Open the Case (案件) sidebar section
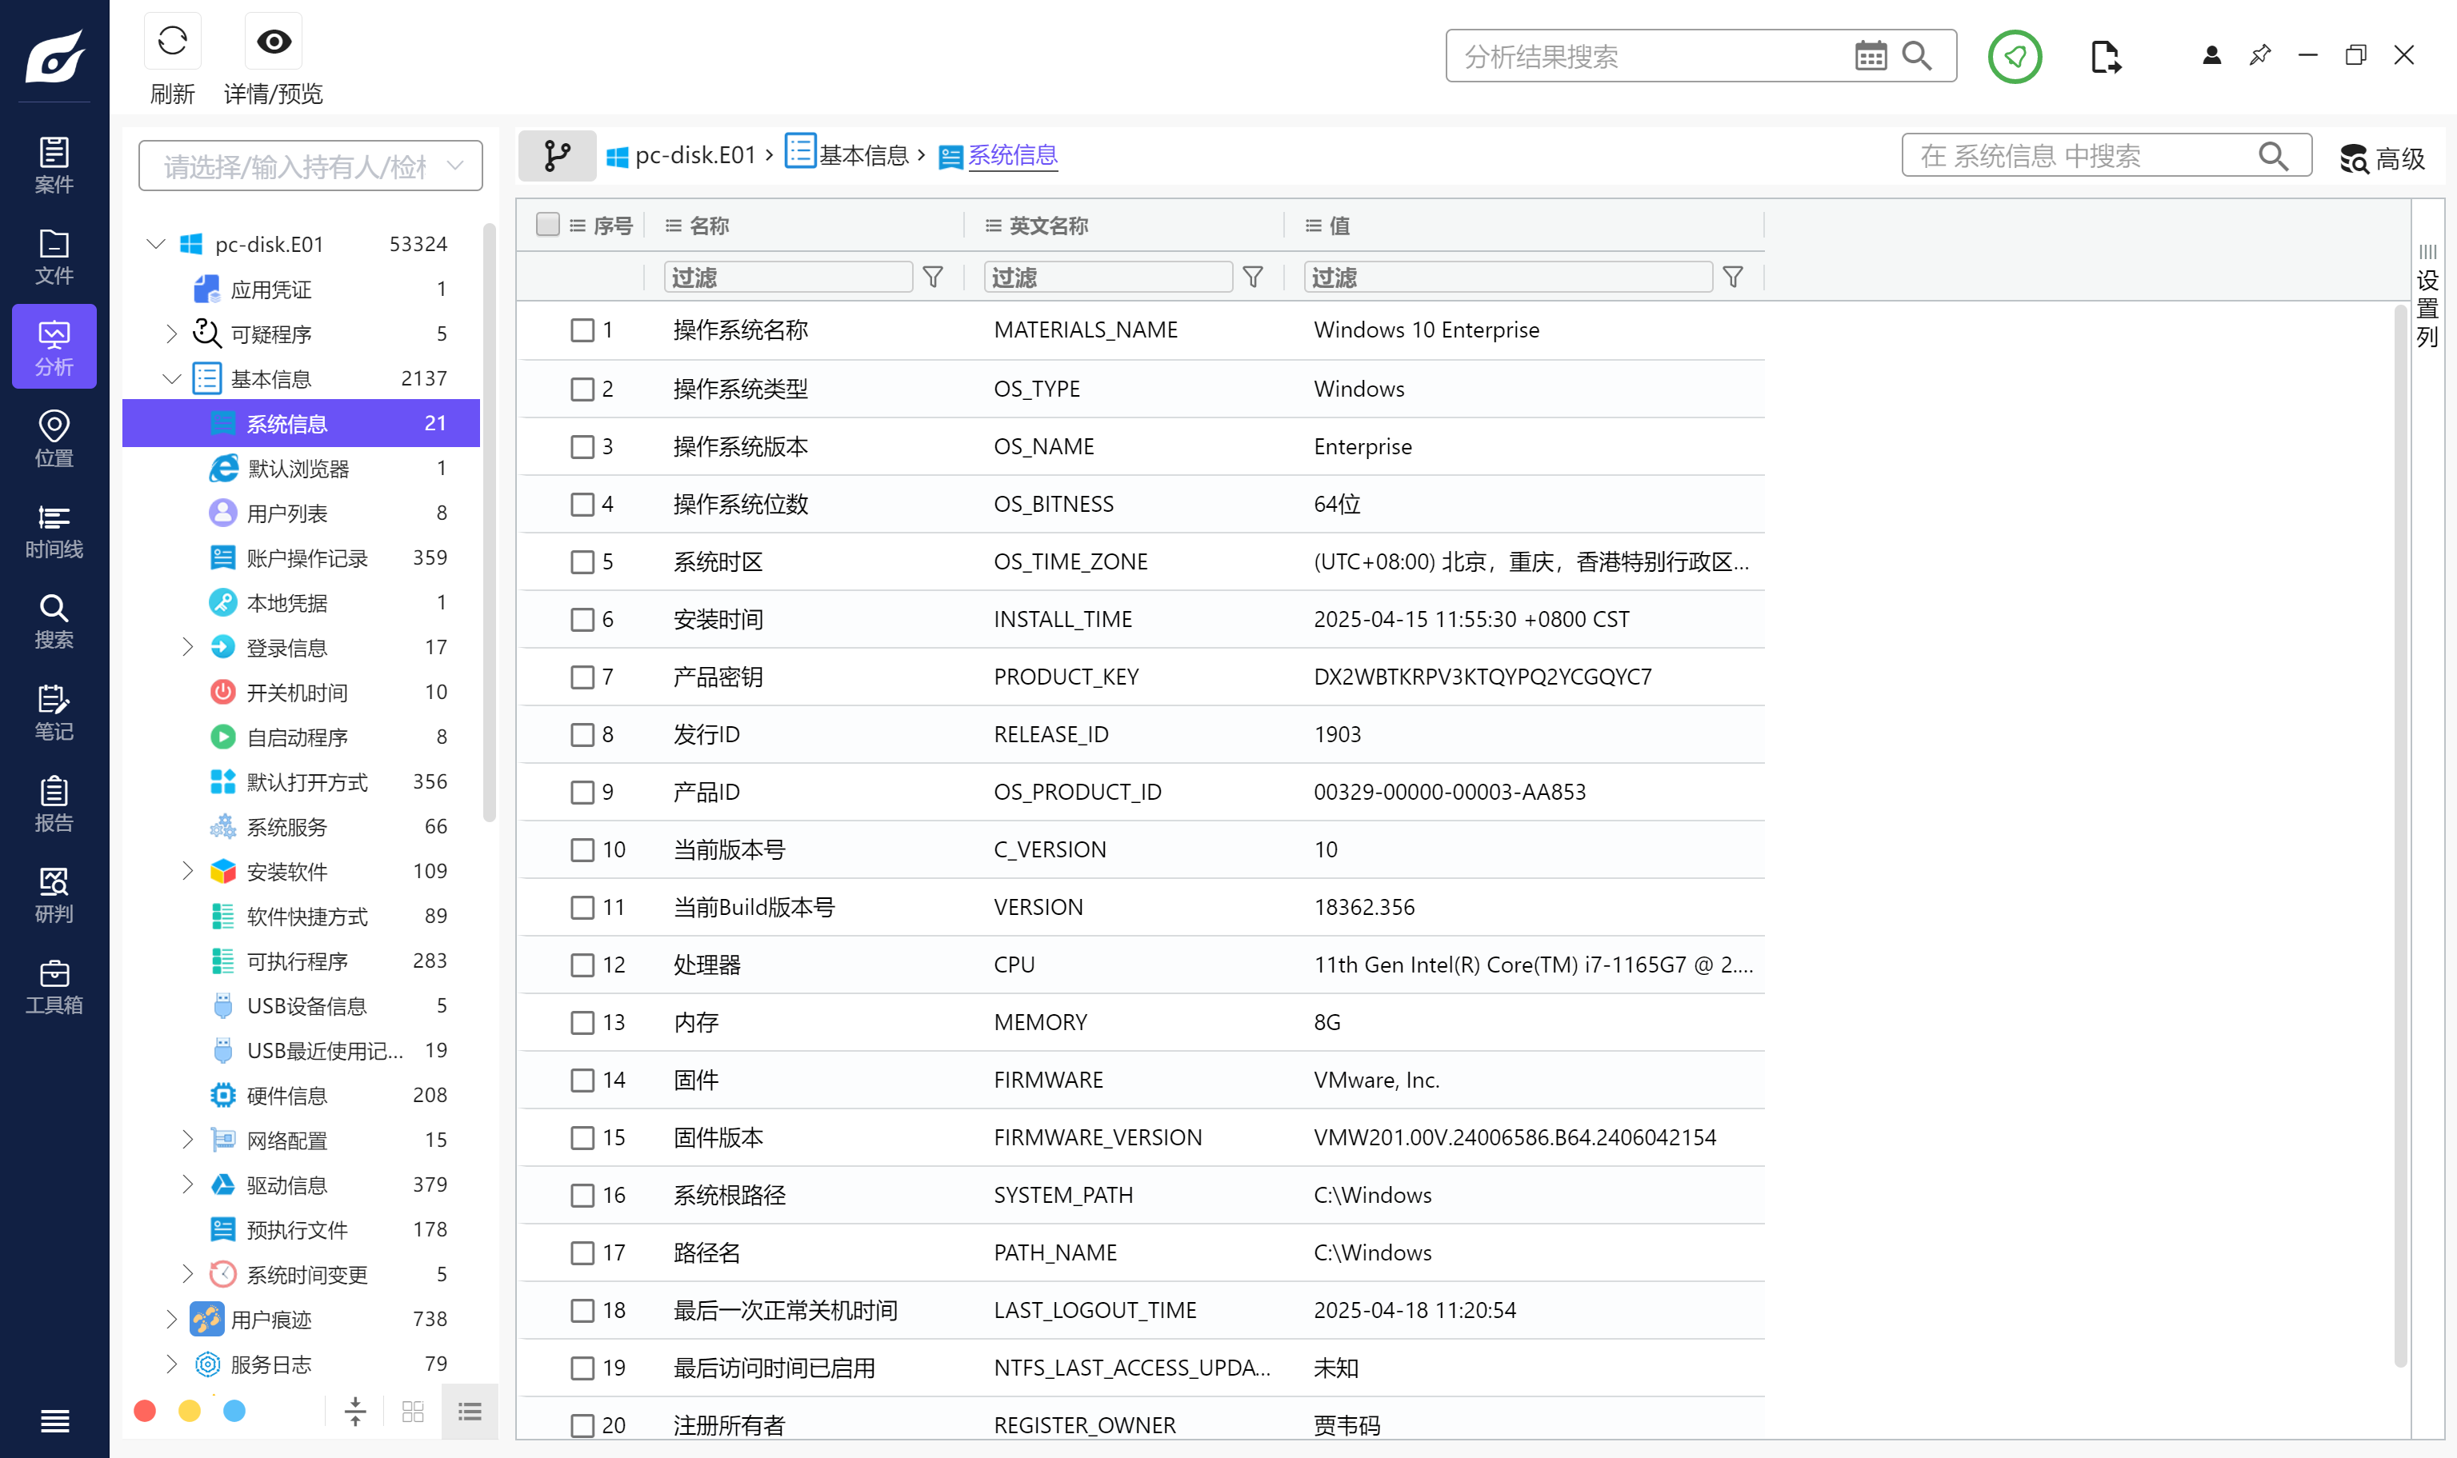This screenshot has width=2457, height=1458. [54, 165]
